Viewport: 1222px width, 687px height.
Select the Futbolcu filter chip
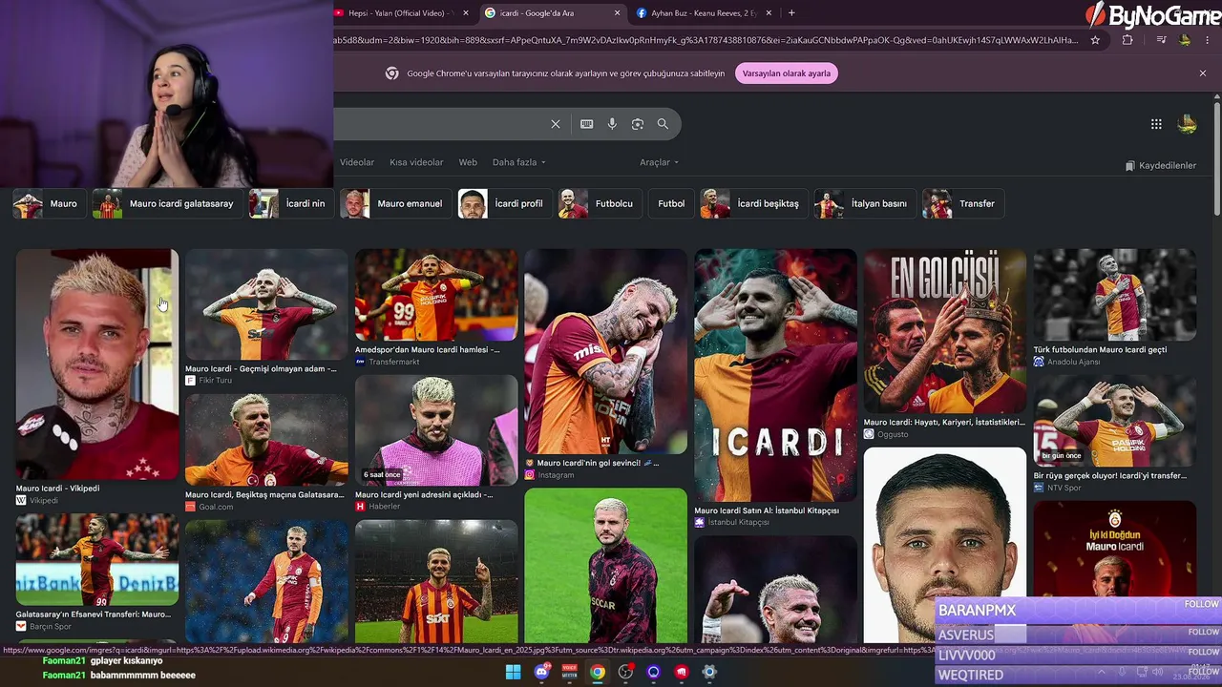click(601, 203)
